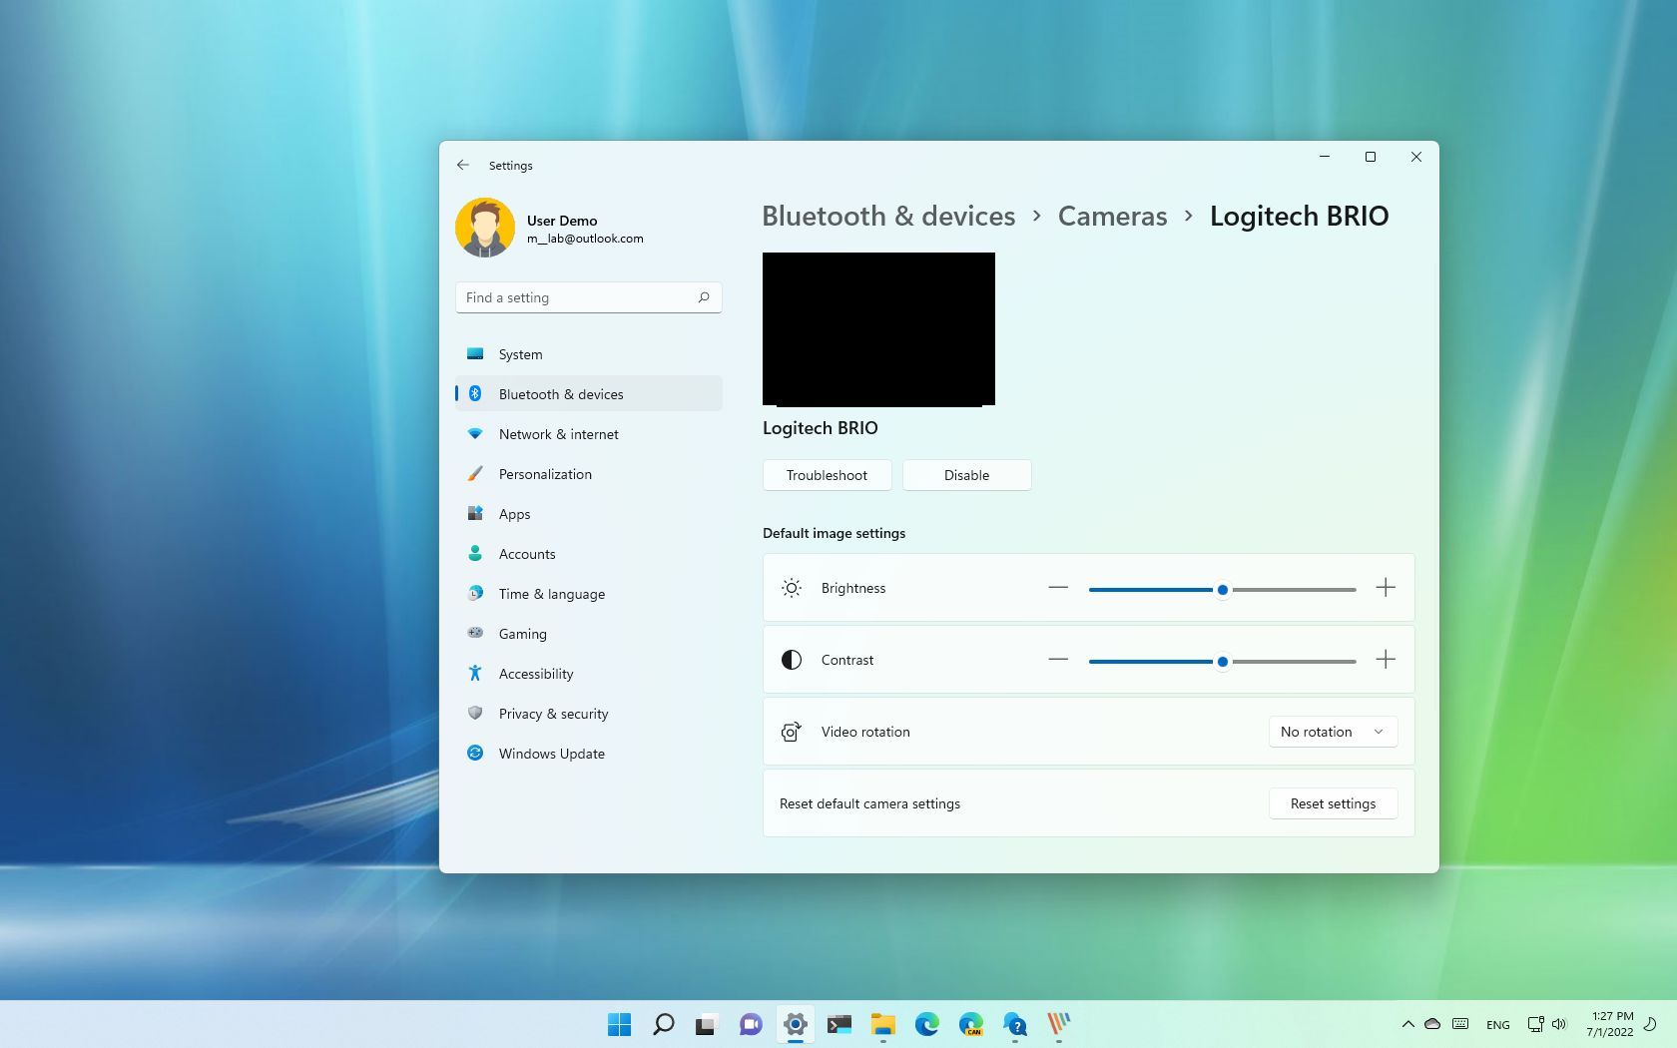Enable the OneDrive cloud tray icon

1433,1024
